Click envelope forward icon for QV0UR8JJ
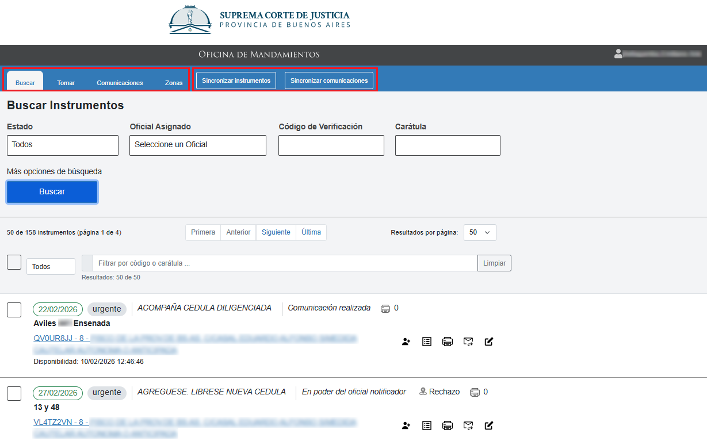 point(468,342)
